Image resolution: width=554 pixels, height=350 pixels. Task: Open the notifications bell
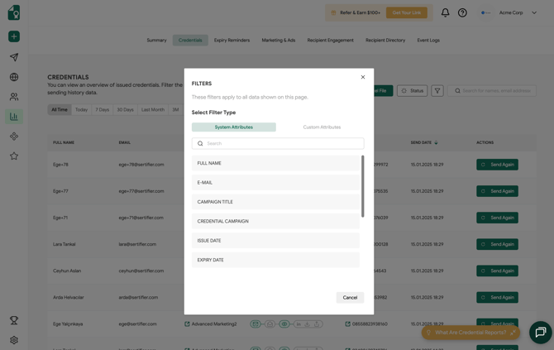tap(445, 12)
